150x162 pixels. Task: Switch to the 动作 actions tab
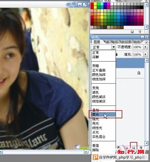tap(137, 42)
